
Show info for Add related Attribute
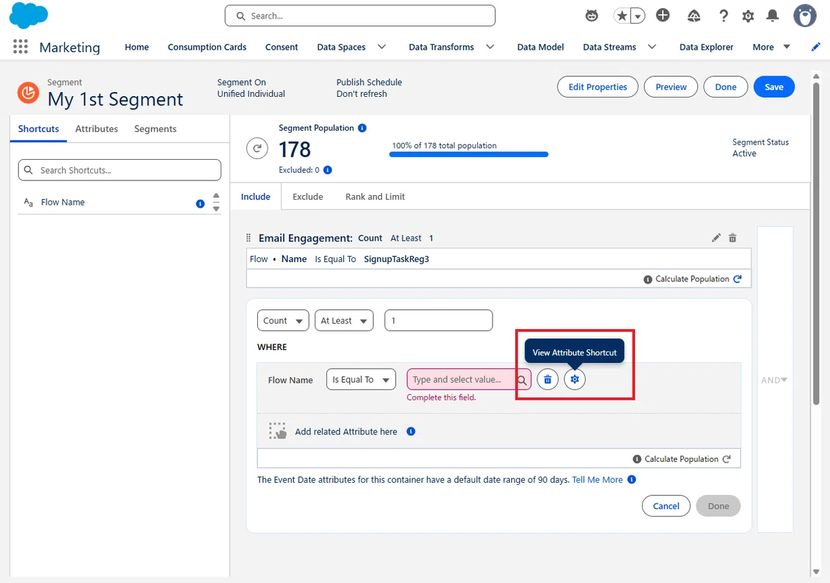411,431
